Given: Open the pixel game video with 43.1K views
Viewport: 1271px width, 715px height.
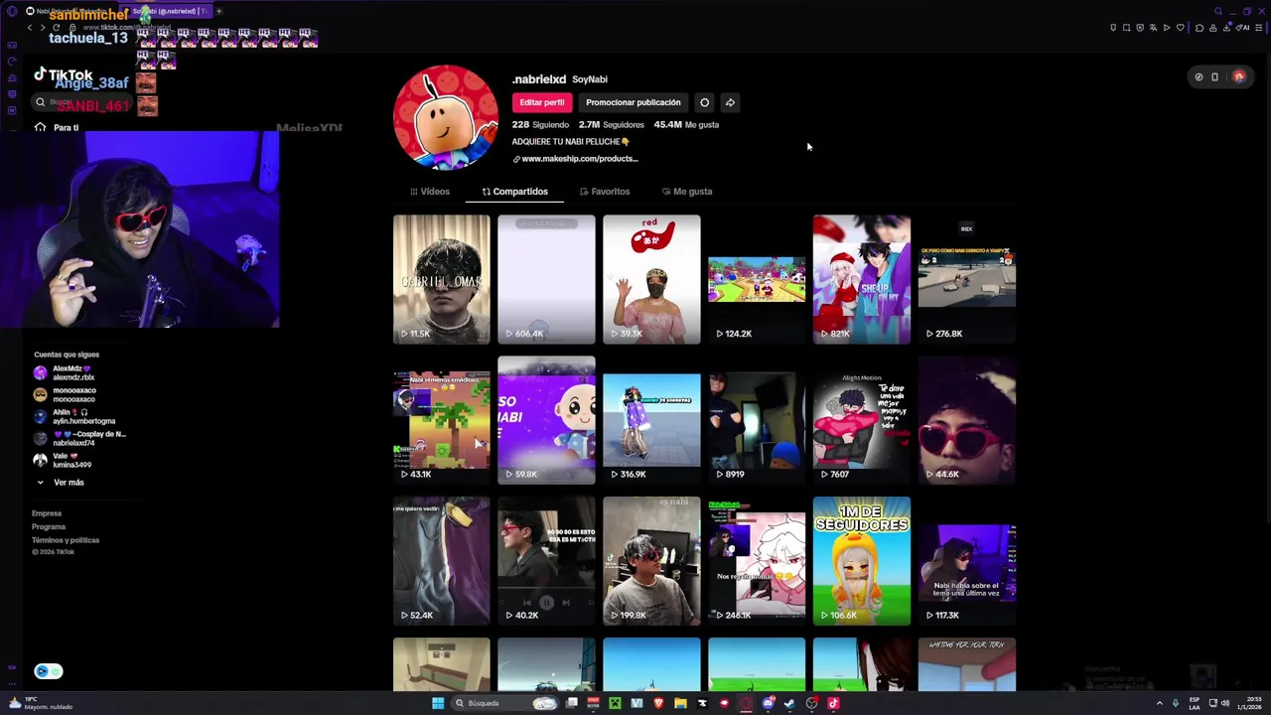Looking at the screenshot, I should coord(441,420).
